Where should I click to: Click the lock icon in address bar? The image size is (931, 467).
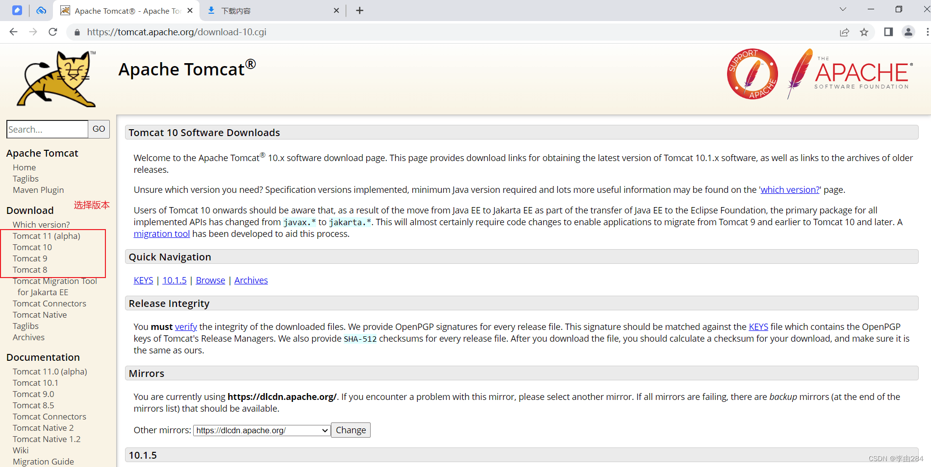[76, 32]
